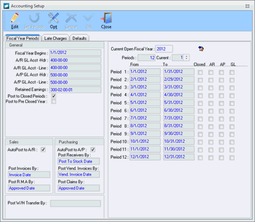Open the Late Charges tab

pos(56,38)
